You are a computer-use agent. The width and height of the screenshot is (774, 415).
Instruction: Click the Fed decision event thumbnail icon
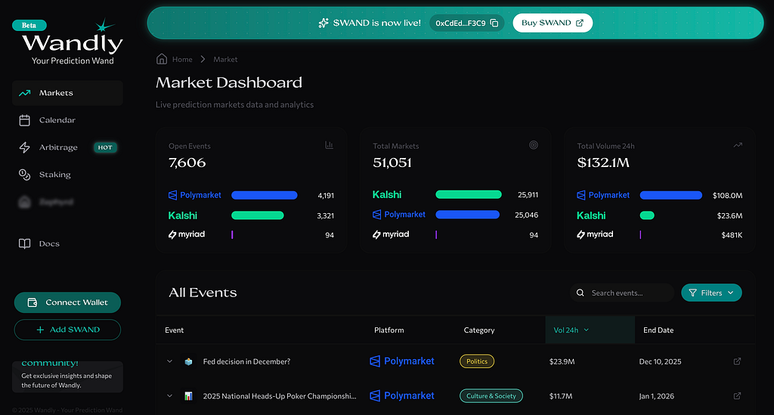click(x=188, y=361)
